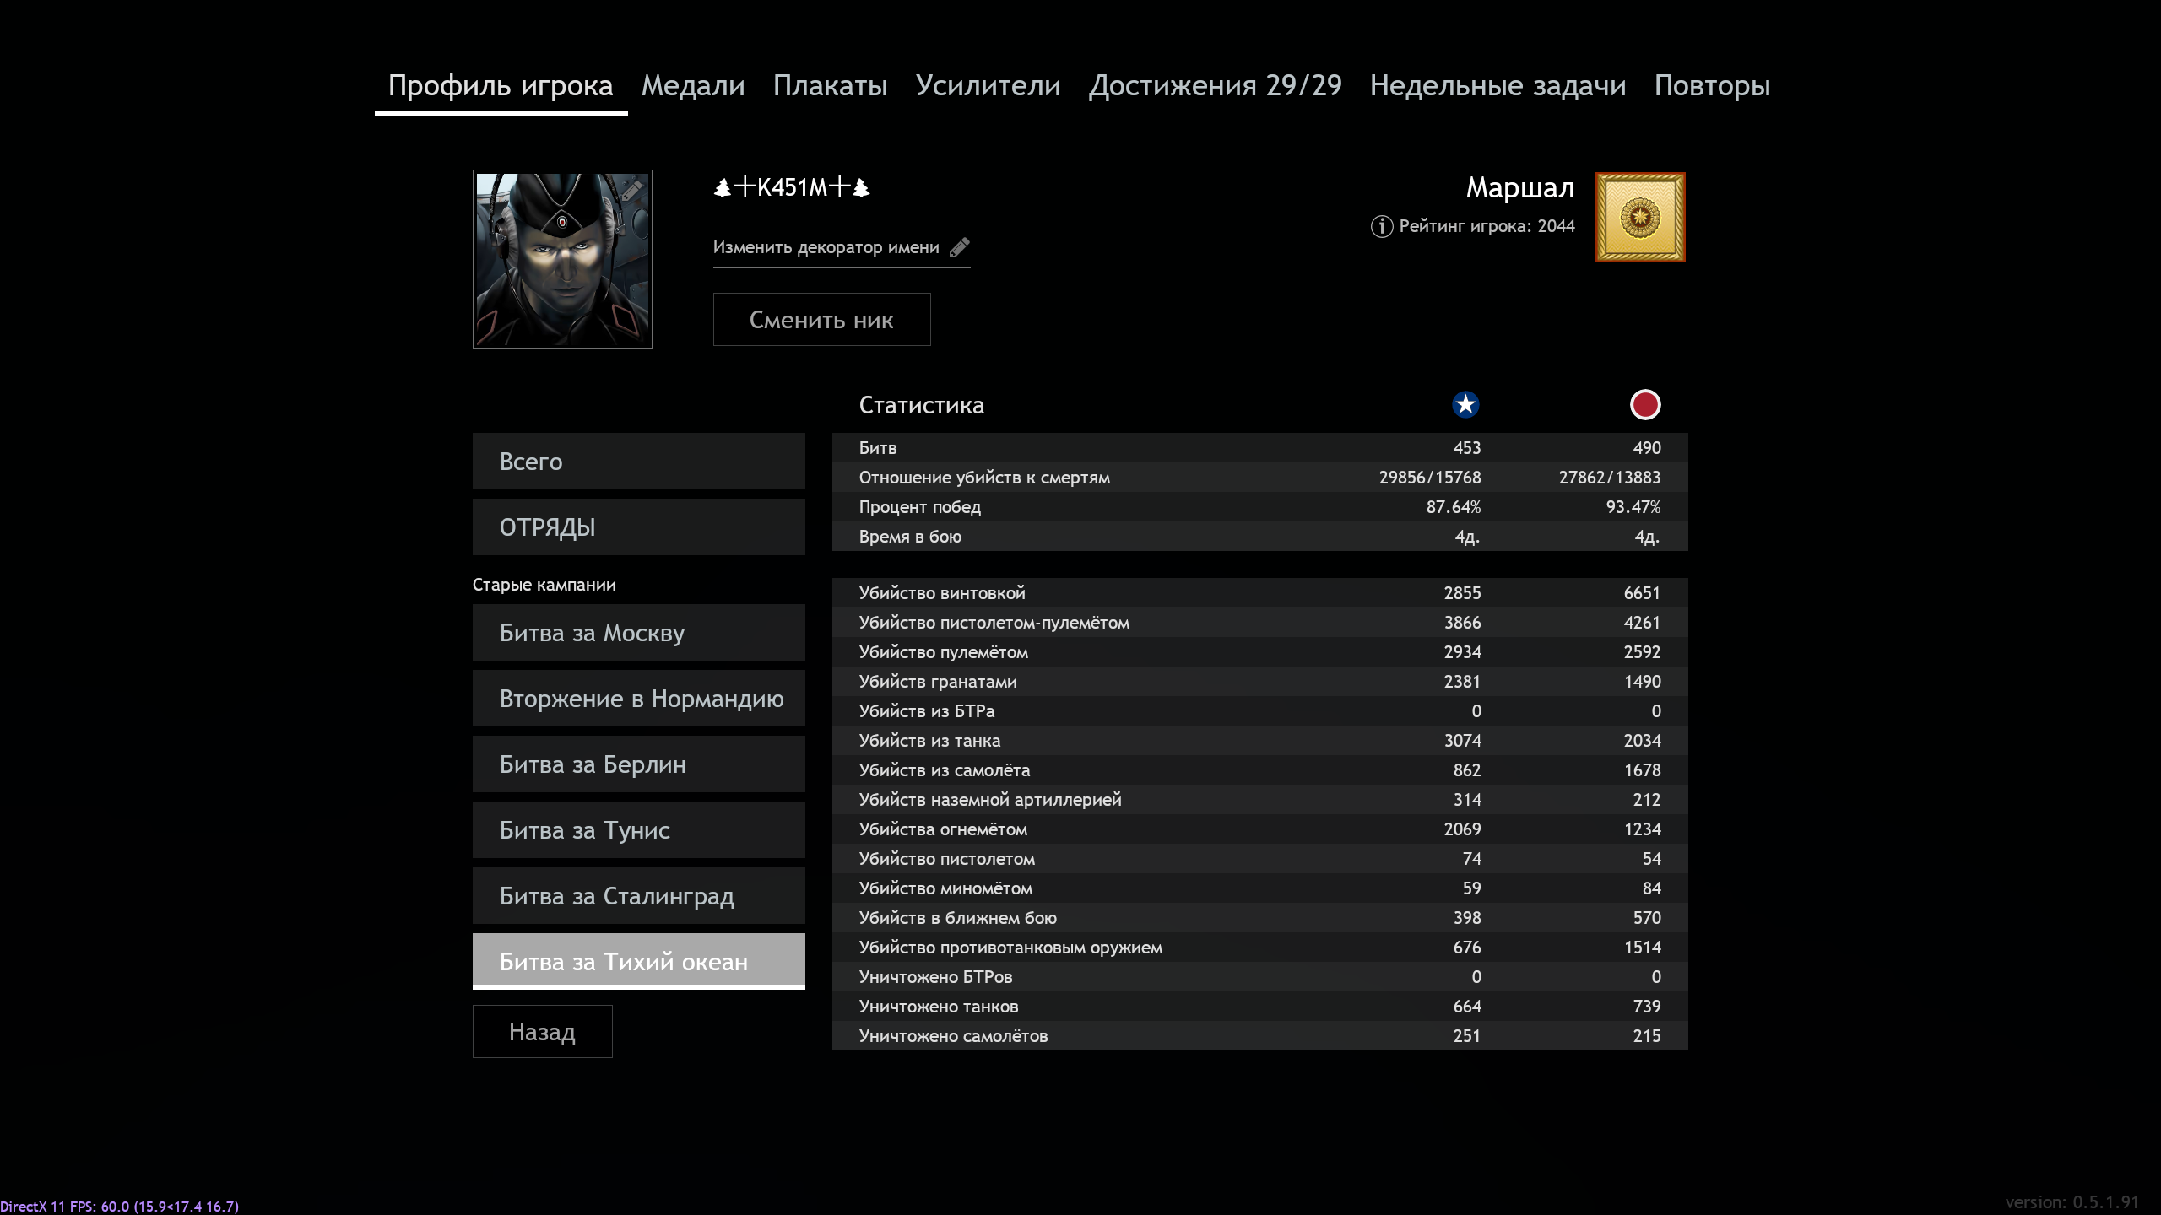This screenshot has height=1215, width=2161.
Task: Show Битва за Москву campaign stats
Action: [638, 633]
